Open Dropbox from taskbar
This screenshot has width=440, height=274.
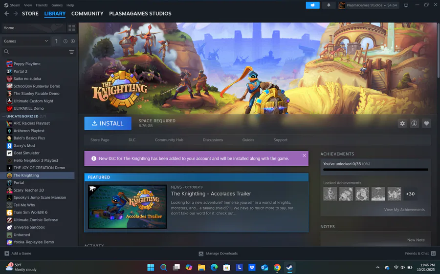252,267
